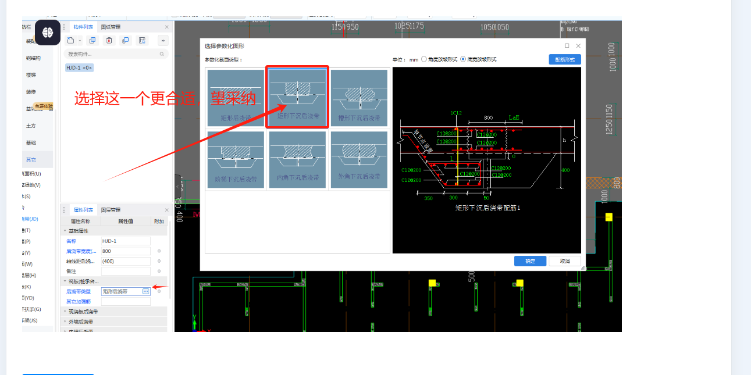
Task: Click the copy between layers icon
Action: (x=125, y=40)
